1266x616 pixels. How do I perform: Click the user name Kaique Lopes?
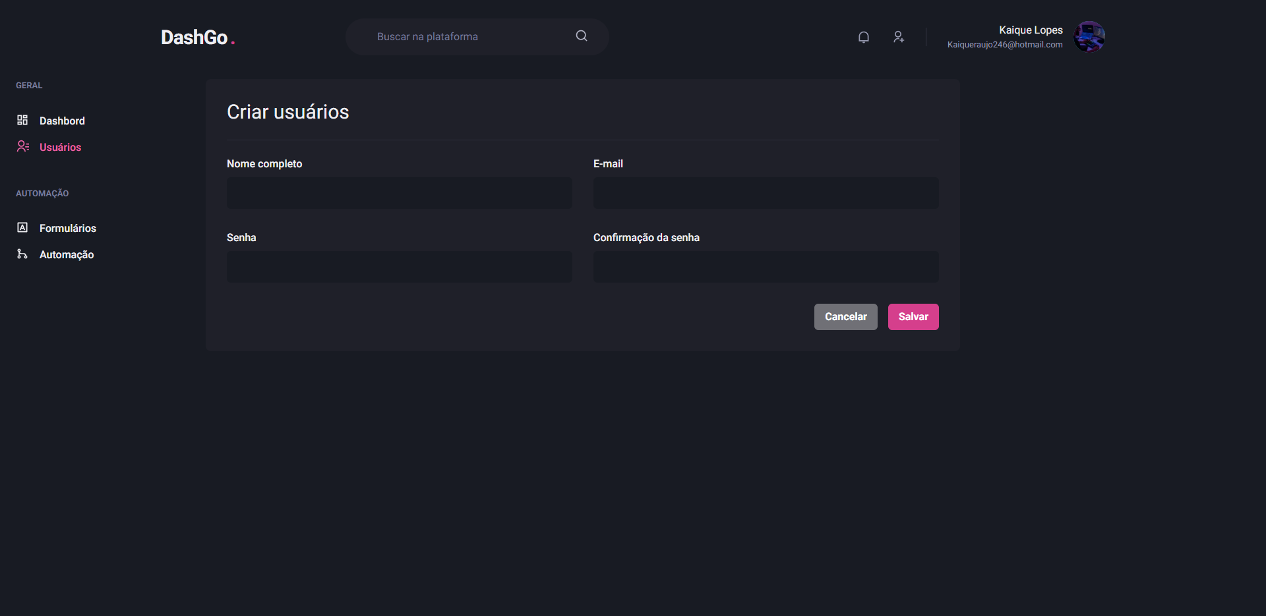click(x=1030, y=30)
